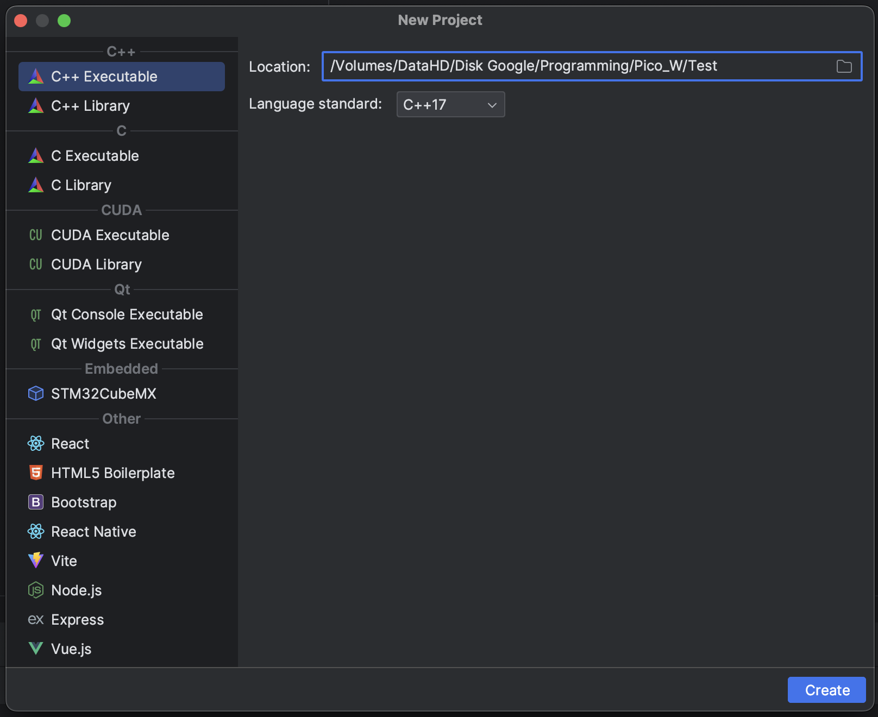Click the CMake icon beside C Executable
Image resolution: width=878 pixels, height=717 pixels.
point(36,155)
